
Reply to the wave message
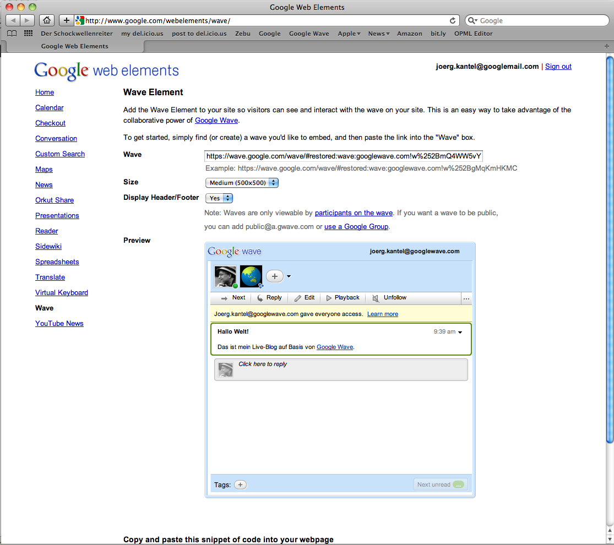click(269, 298)
